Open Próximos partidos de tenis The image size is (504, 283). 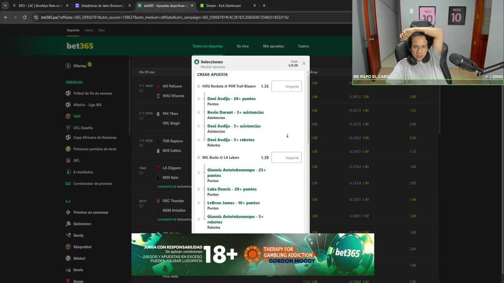pos(95,149)
